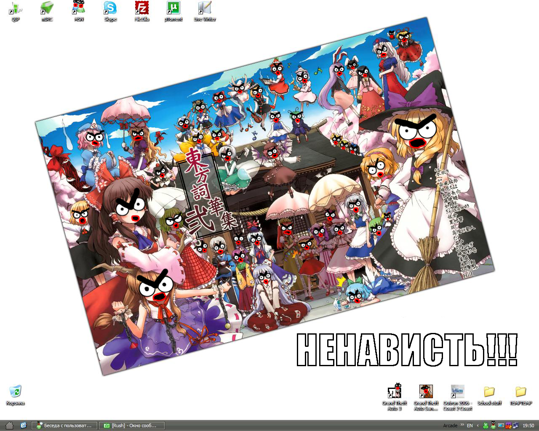Open Internet Explorer from quick launch
Screen dimensions: 539x431
(23, 426)
